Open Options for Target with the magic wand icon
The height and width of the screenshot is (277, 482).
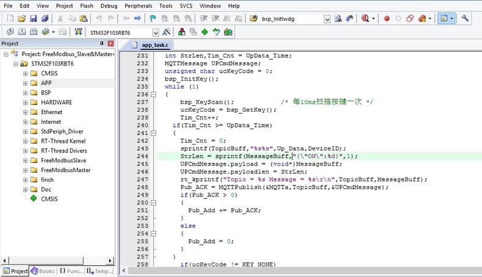pos(167,32)
